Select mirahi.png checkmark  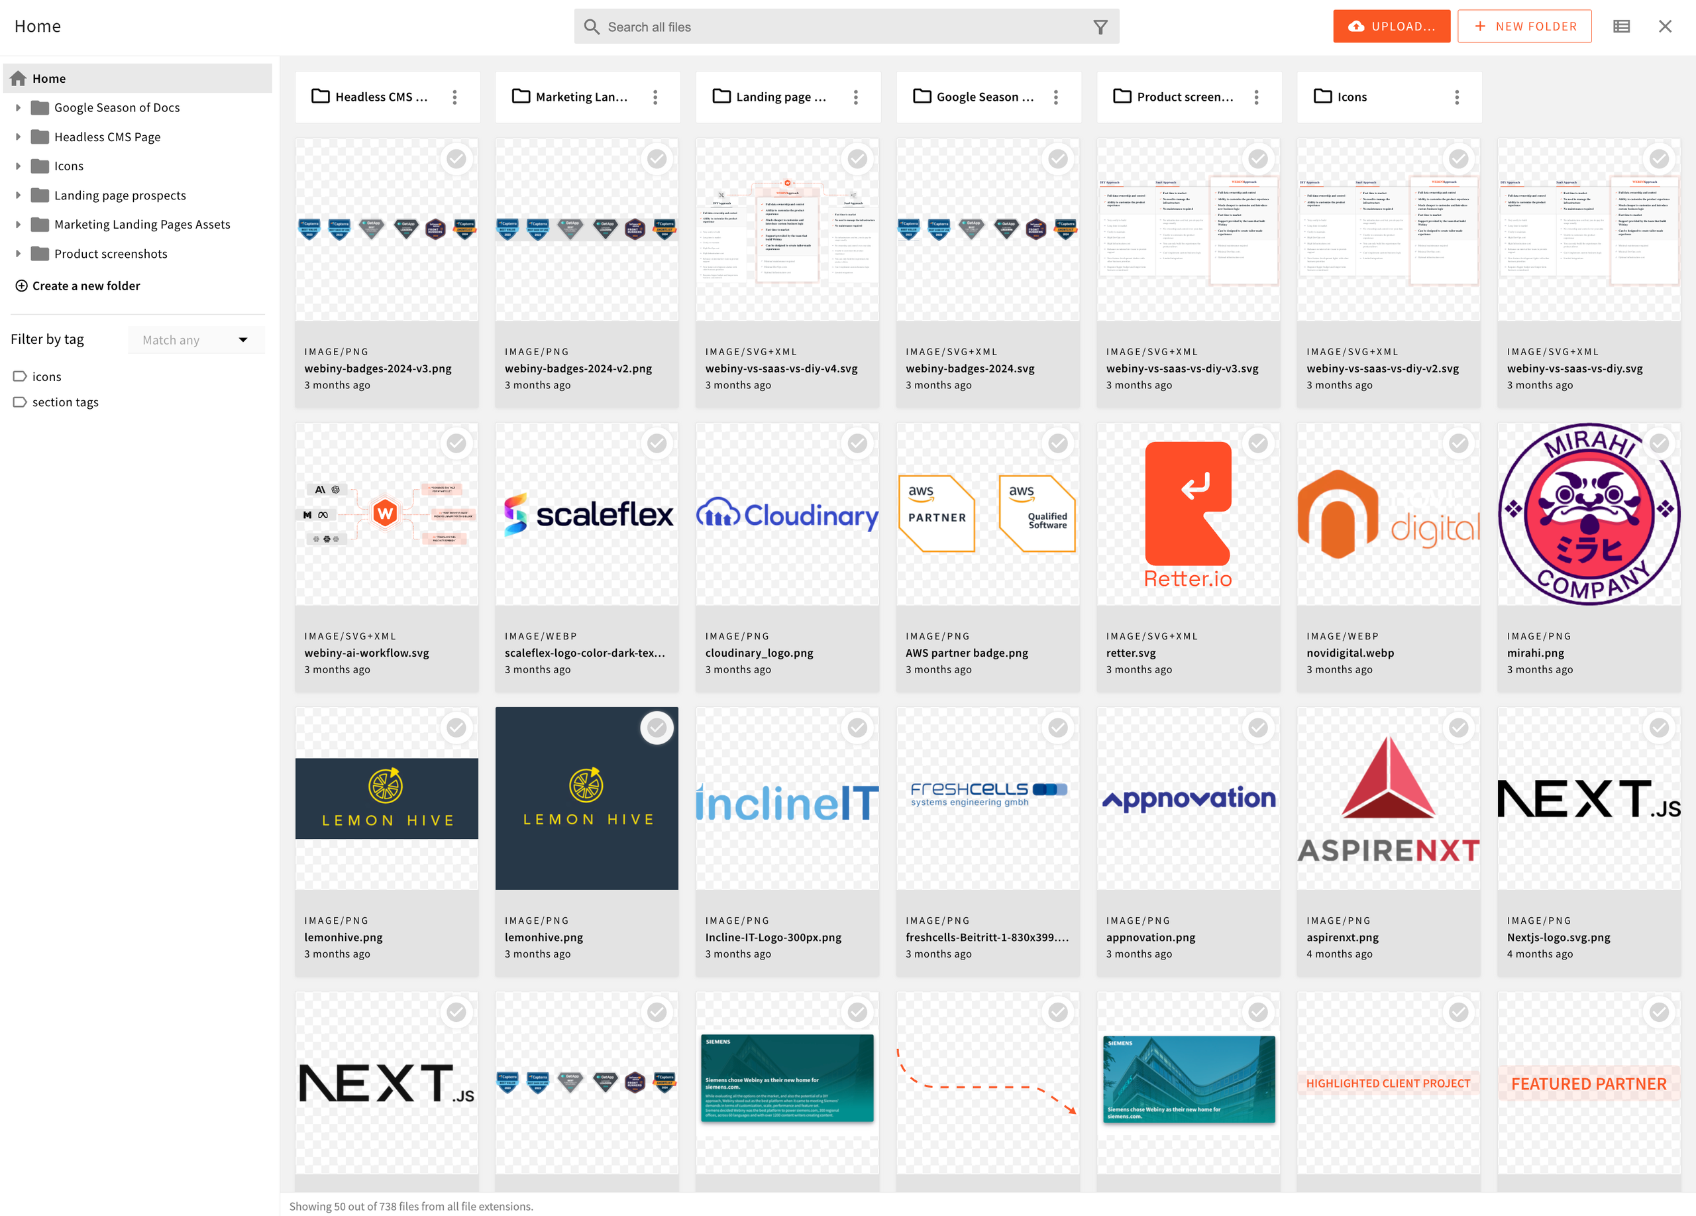pyautogui.click(x=1659, y=443)
